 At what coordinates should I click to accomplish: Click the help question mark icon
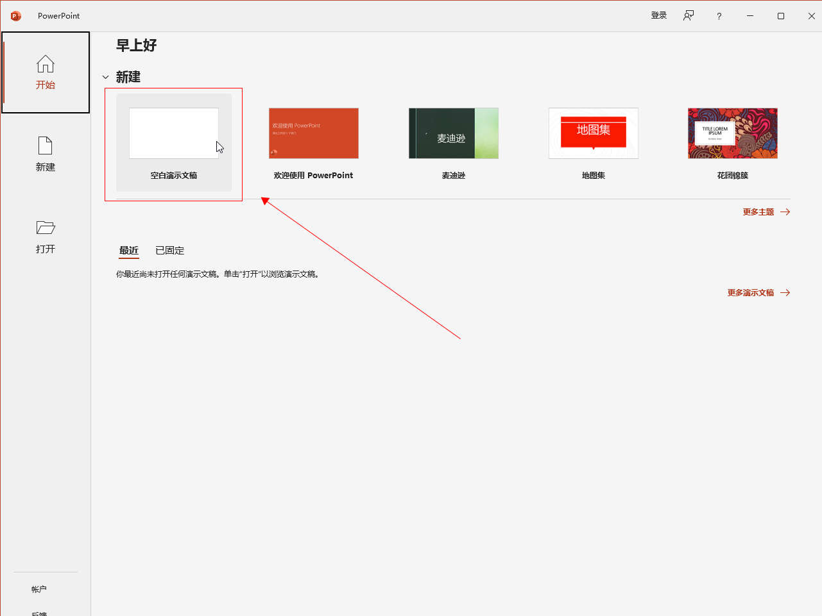click(x=719, y=16)
